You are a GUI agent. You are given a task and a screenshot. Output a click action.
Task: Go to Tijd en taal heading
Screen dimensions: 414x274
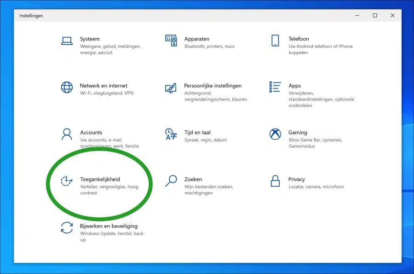197,132
